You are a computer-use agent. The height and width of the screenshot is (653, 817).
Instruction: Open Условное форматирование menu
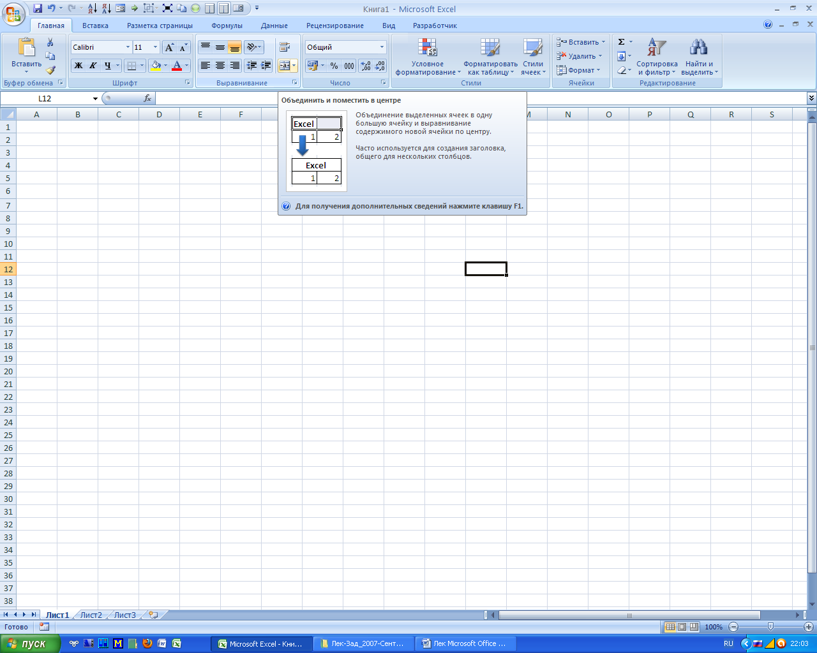(428, 57)
